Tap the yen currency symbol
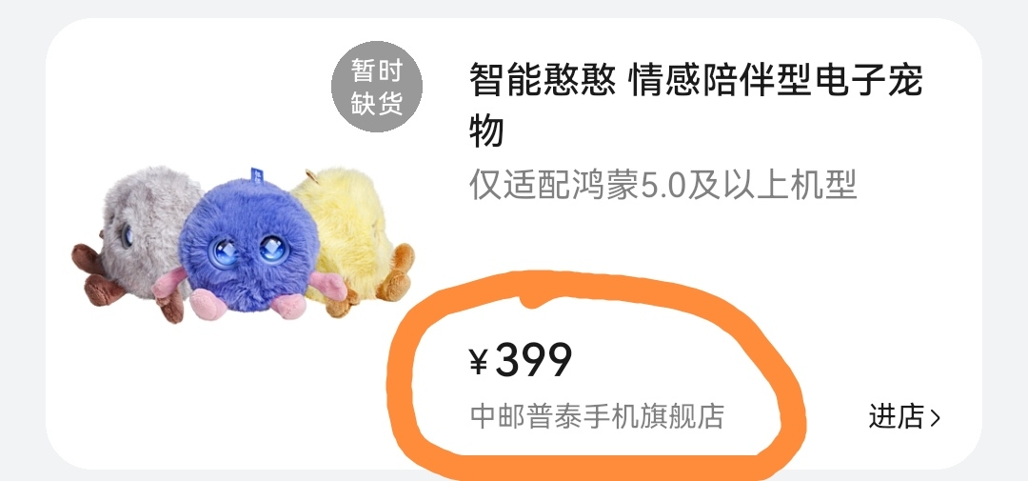This screenshot has height=481, width=1028. [x=479, y=362]
